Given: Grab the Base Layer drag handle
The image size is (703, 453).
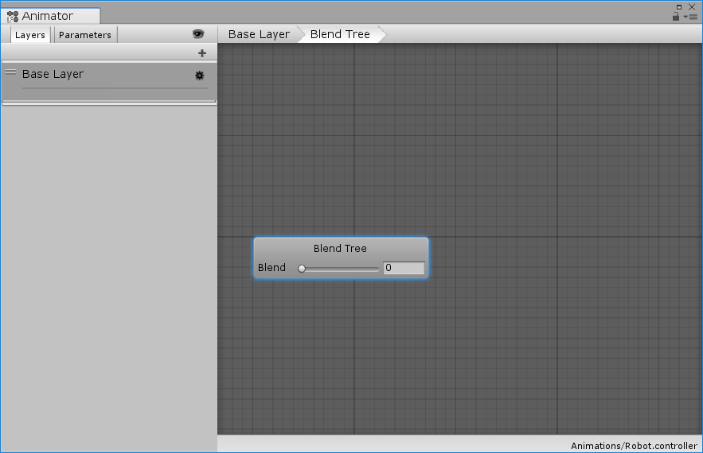Looking at the screenshot, I should 11,72.
